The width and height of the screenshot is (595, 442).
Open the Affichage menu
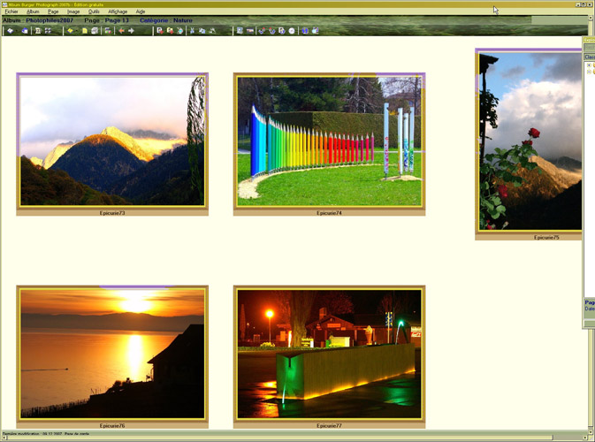[118, 11]
